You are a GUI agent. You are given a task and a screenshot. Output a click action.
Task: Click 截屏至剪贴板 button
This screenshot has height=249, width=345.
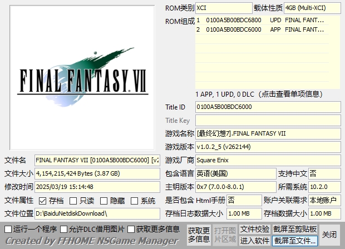click(x=295, y=229)
